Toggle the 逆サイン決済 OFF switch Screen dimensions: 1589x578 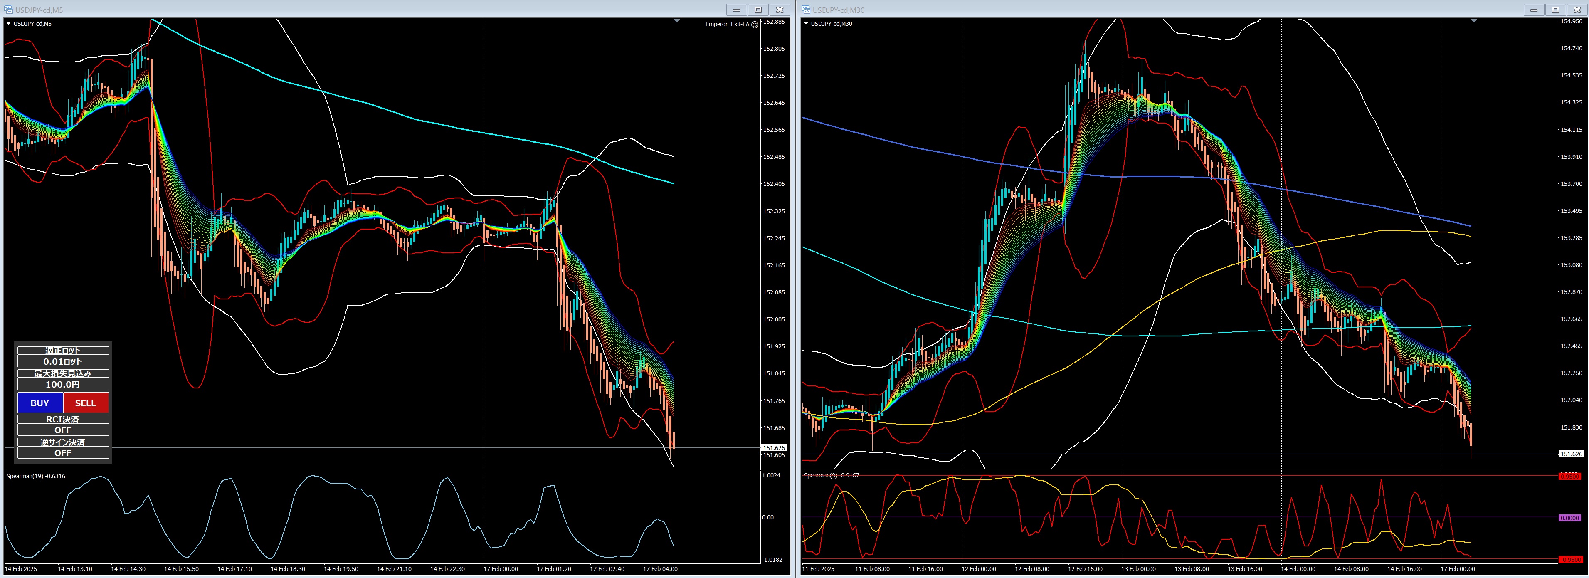coord(63,453)
